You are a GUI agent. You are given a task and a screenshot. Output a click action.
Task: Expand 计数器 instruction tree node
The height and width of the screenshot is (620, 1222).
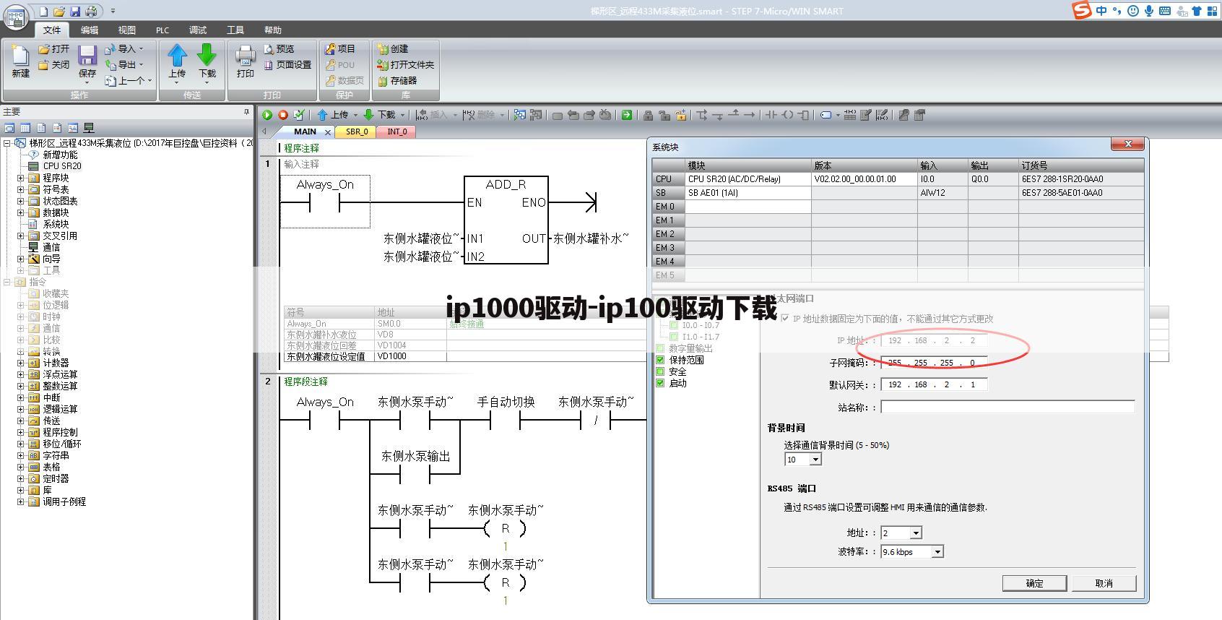coord(21,363)
